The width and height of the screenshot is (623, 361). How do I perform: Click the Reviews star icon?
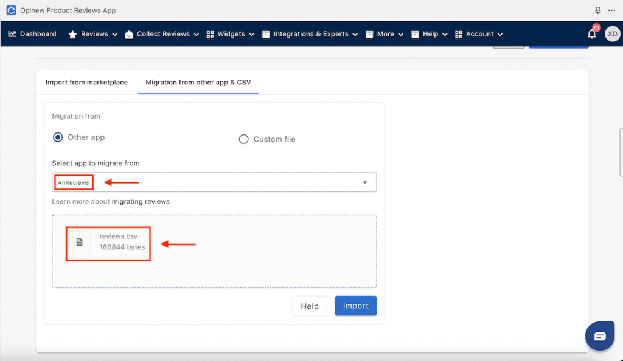[72, 35]
